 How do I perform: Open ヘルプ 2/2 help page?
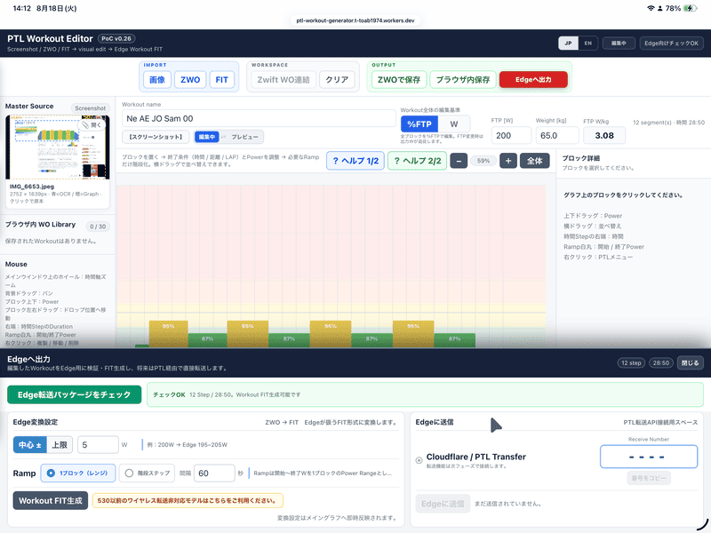click(417, 161)
